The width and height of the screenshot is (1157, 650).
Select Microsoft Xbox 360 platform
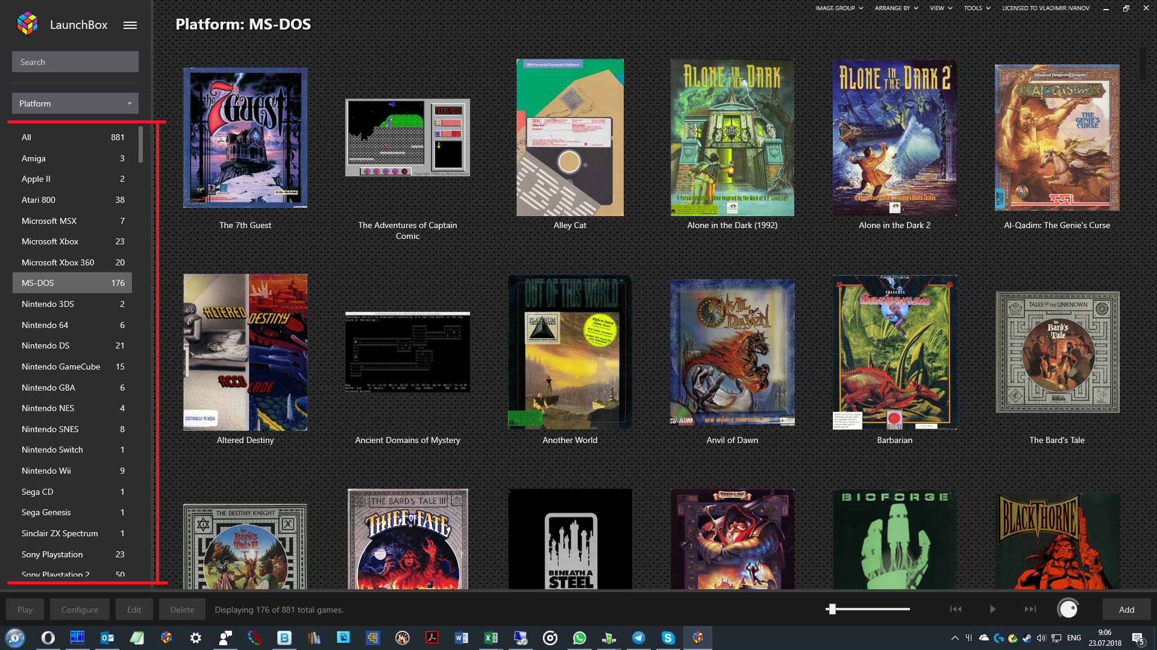(72, 262)
